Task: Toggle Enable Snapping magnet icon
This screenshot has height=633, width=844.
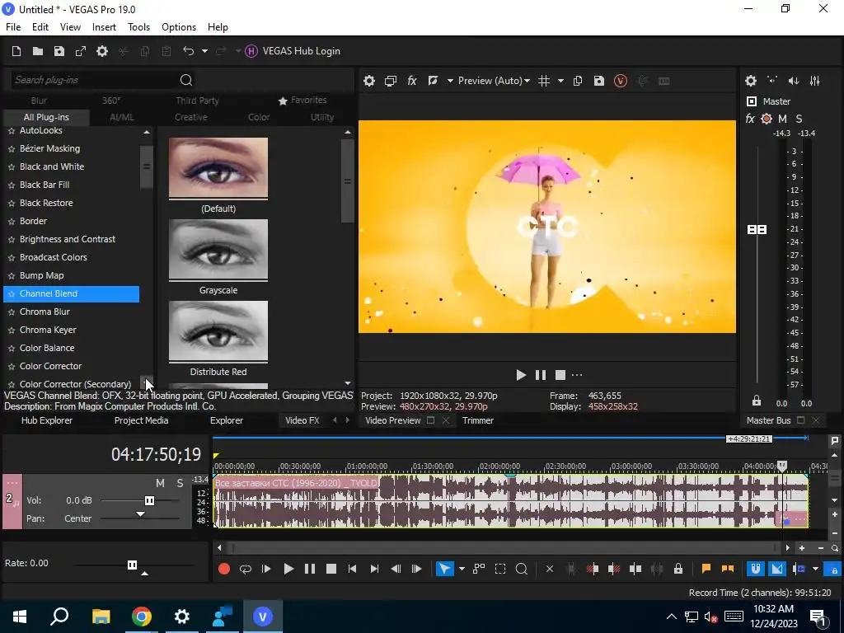Action: tap(755, 569)
